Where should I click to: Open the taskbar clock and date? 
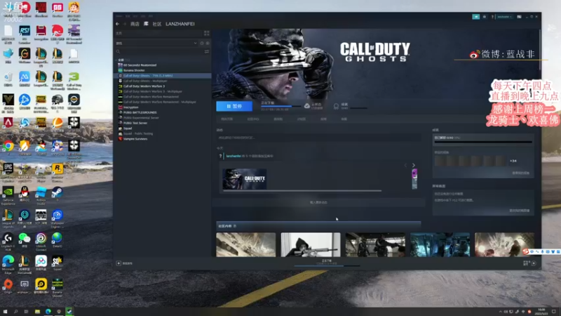coord(541,312)
